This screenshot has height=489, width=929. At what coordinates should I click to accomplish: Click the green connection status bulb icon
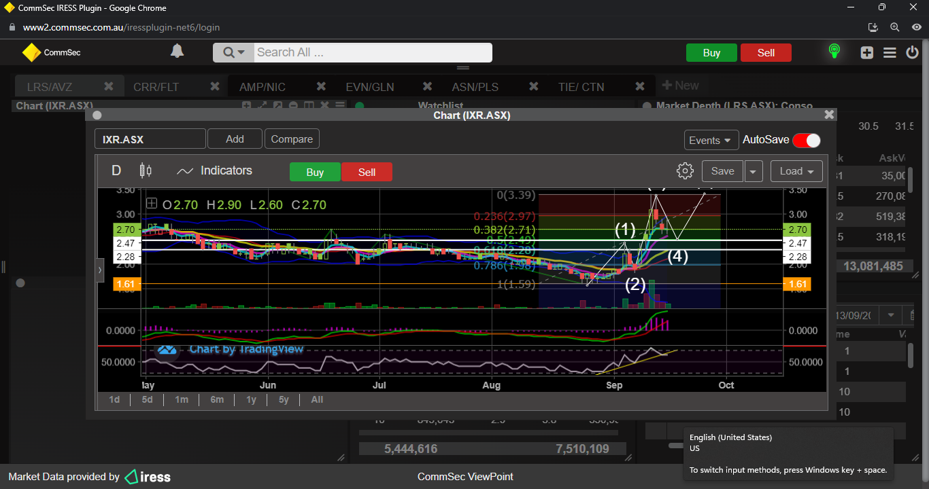point(834,52)
